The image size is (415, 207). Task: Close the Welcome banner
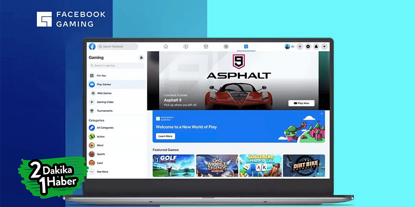click(322, 113)
